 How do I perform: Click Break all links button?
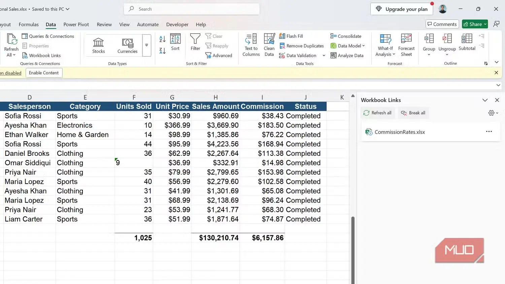click(413, 113)
